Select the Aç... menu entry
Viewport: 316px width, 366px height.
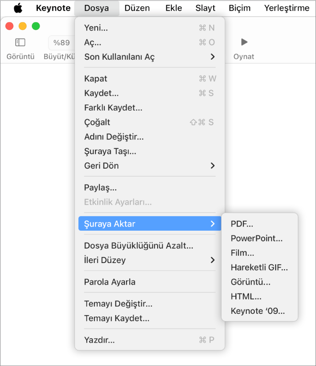pos(150,42)
